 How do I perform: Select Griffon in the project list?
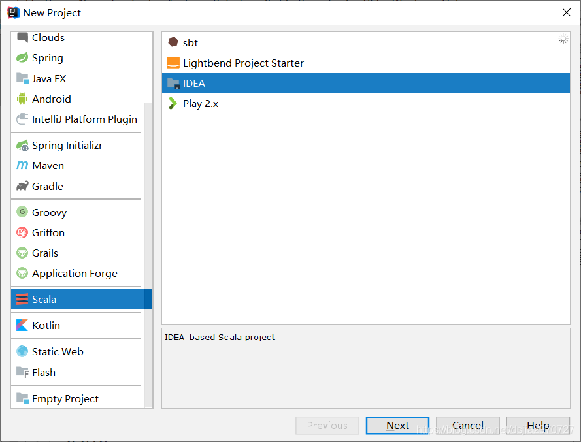coord(48,232)
